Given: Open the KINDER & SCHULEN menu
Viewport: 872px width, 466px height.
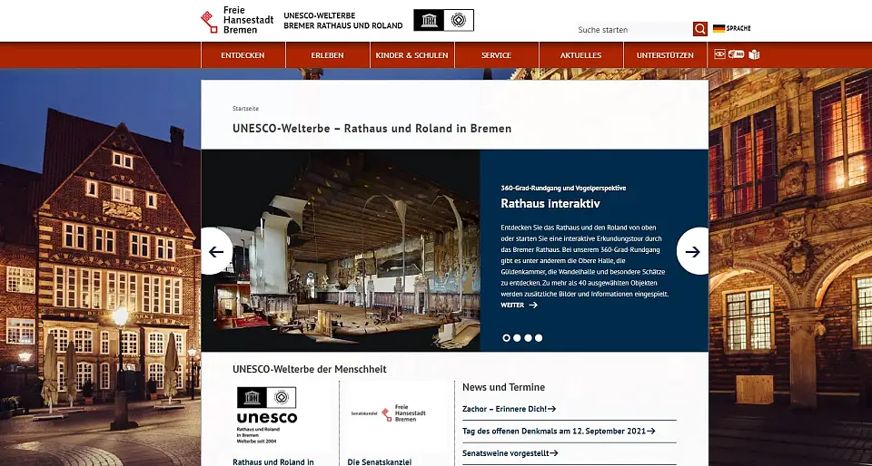Looking at the screenshot, I should [x=412, y=55].
